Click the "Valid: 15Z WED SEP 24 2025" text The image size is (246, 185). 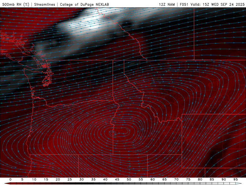click(217, 4)
